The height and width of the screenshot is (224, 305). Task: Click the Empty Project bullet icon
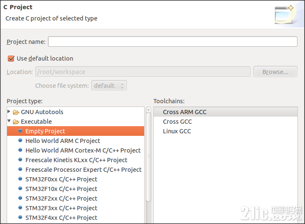pyautogui.click(x=20, y=130)
